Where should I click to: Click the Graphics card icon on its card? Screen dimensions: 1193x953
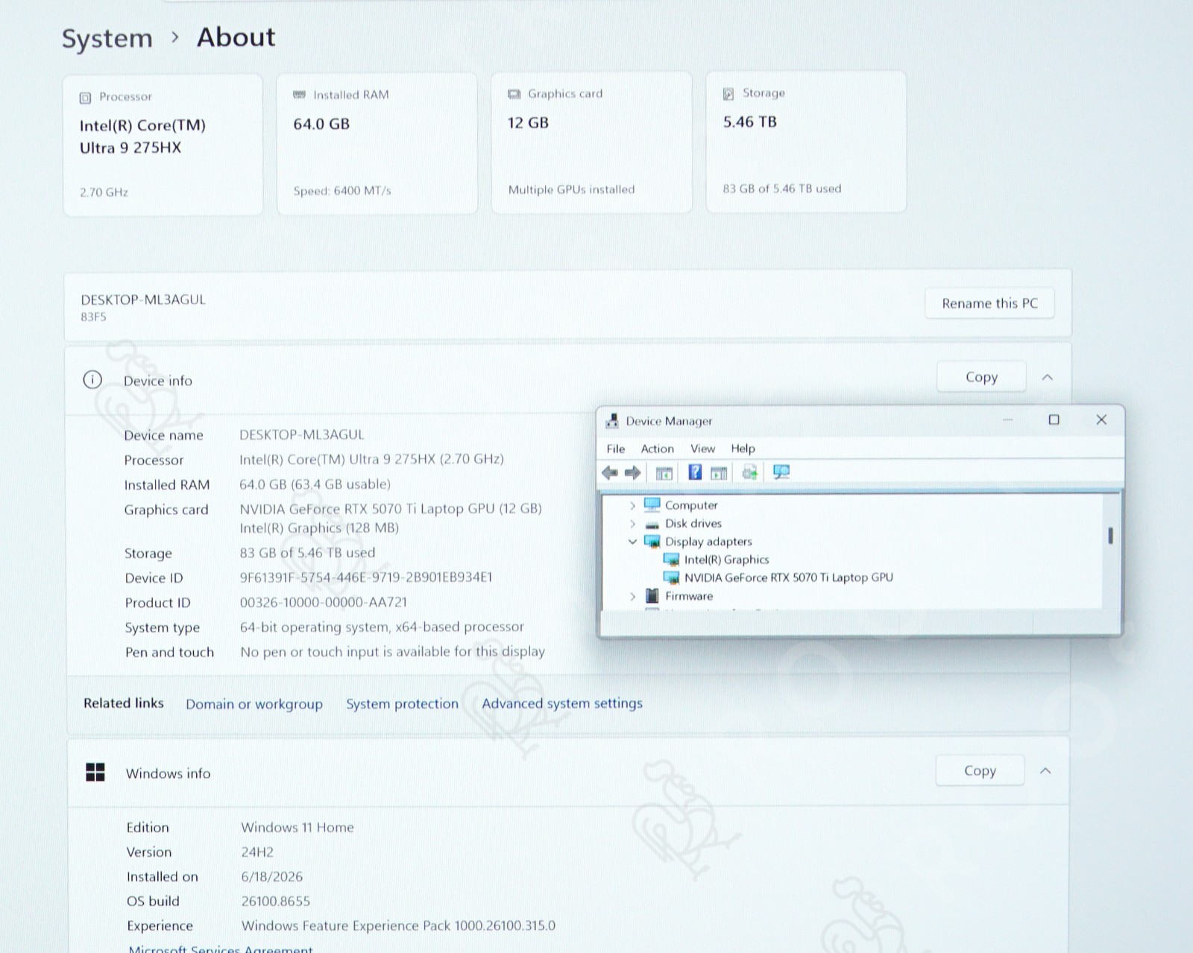[x=514, y=94]
